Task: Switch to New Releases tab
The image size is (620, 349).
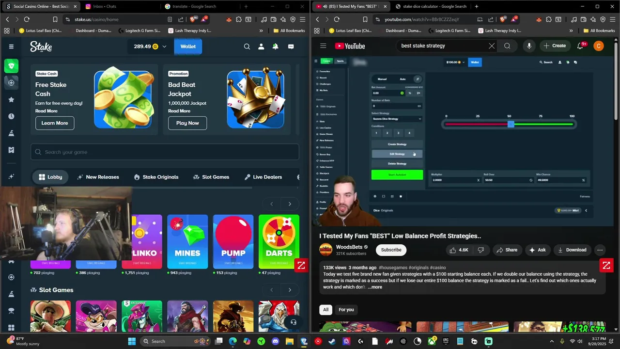Action: click(x=98, y=177)
